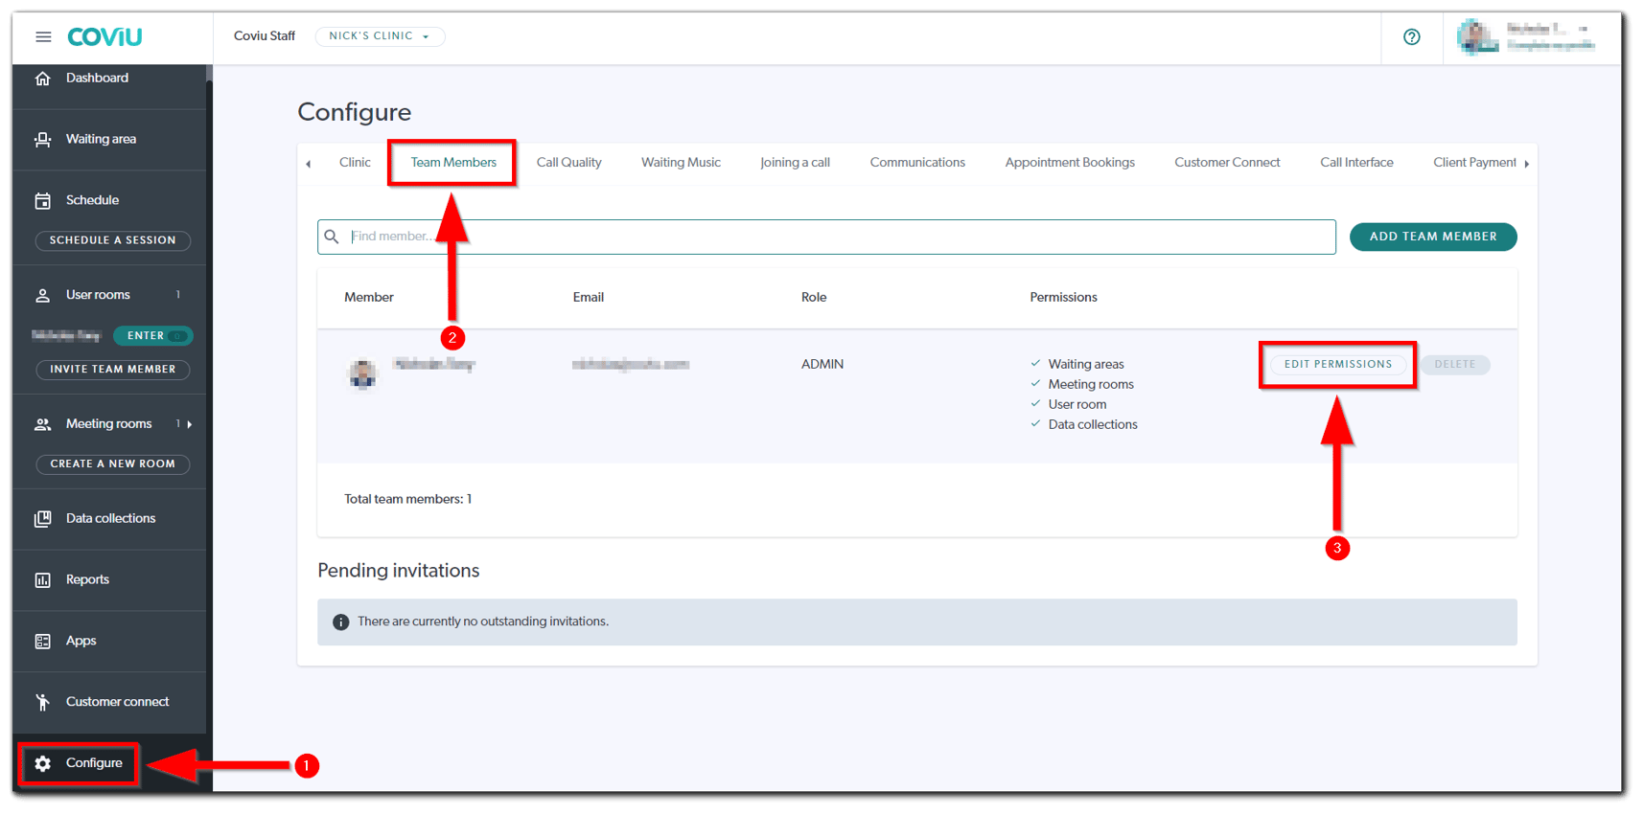Viewport: 1644px width, 814px height.
Task: Click the Edit Permissions button
Action: click(1338, 364)
